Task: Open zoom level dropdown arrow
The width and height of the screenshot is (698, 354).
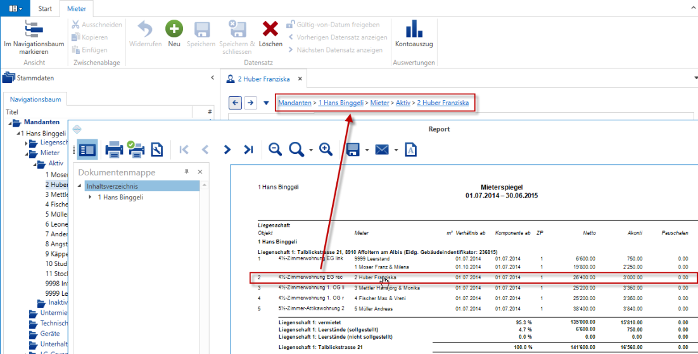Action: (311, 150)
